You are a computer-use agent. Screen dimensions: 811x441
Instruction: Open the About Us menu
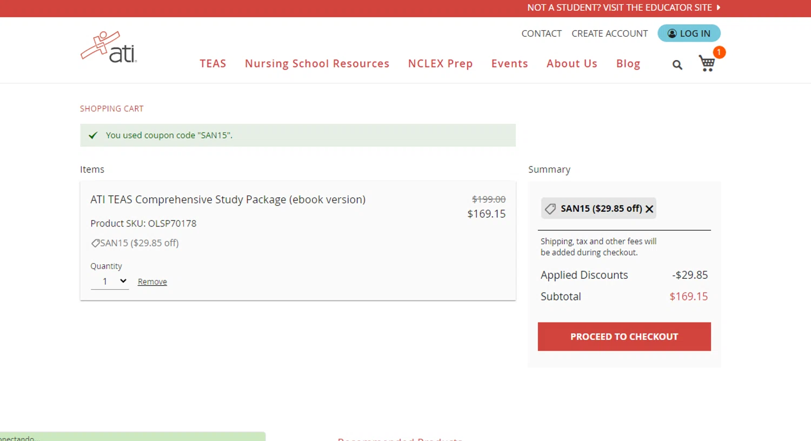571,64
